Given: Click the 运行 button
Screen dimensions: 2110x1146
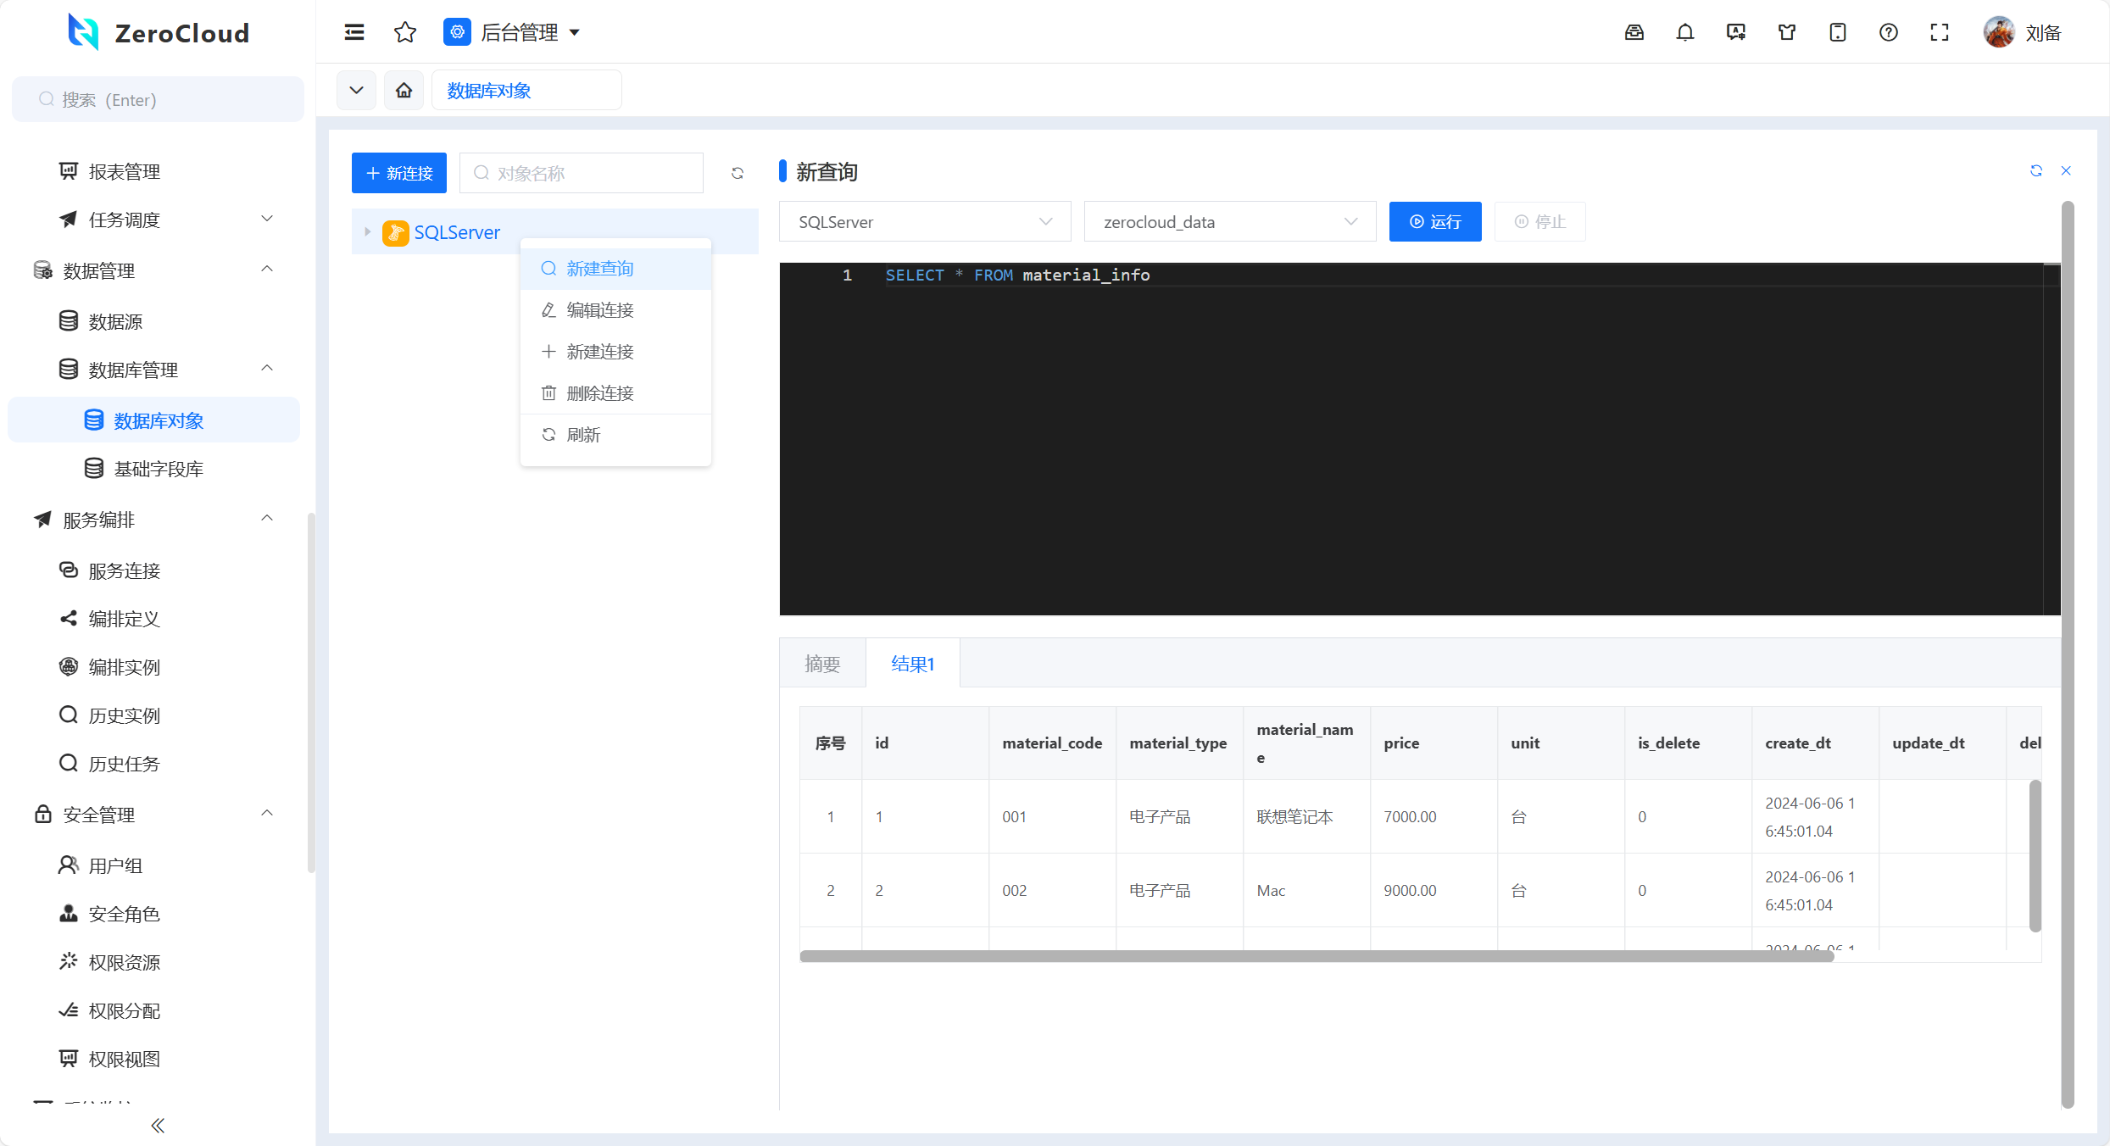Looking at the screenshot, I should [x=1434, y=221].
